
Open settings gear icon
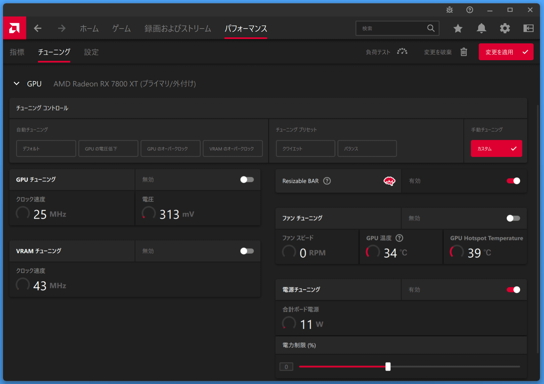click(x=505, y=28)
